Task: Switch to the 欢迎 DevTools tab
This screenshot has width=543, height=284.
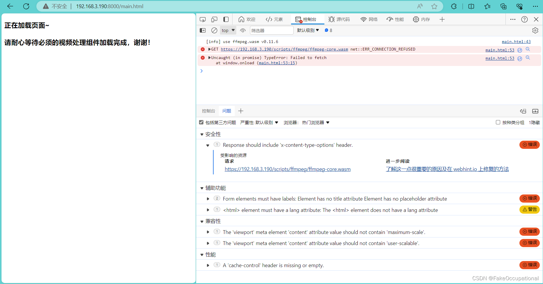Action: 247,19
